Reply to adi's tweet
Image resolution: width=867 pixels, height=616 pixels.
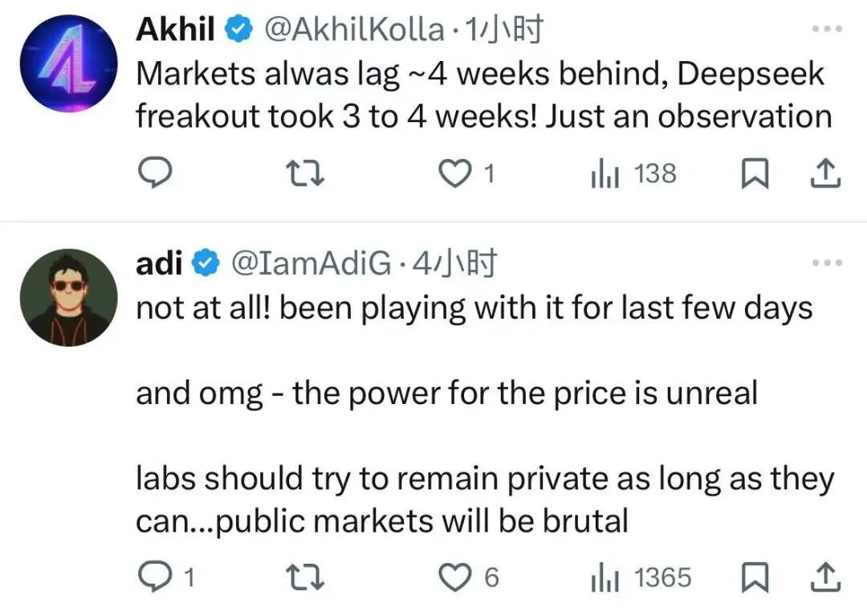[153, 577]
